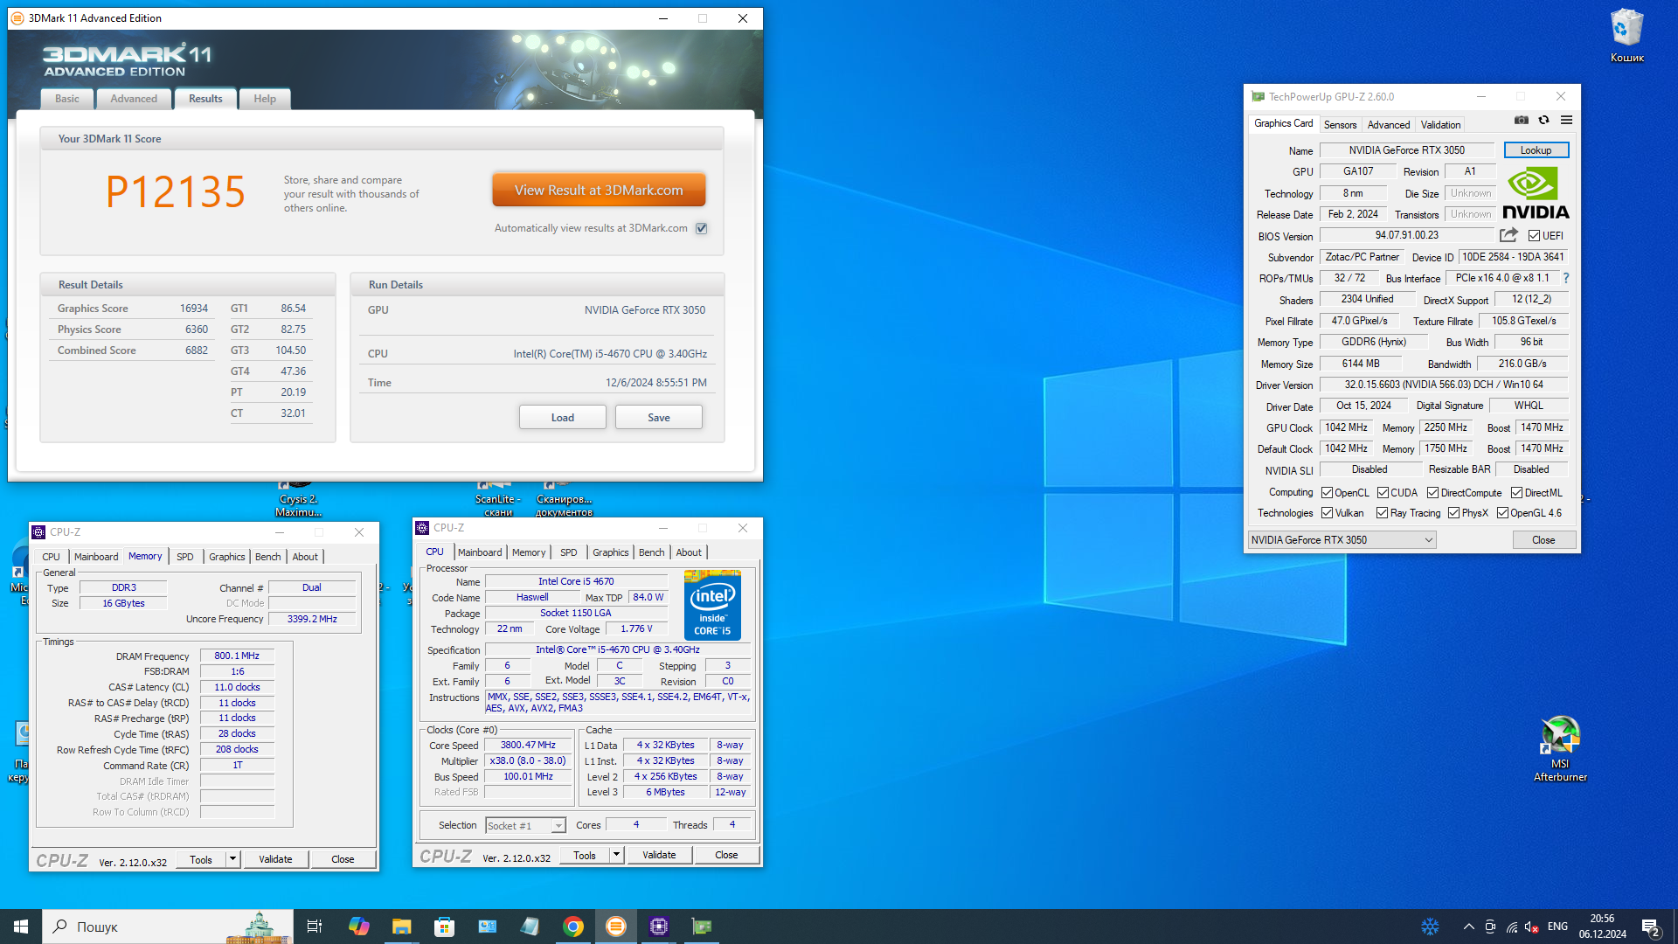Open the Sensors tab in GPU-Z

1340,125
